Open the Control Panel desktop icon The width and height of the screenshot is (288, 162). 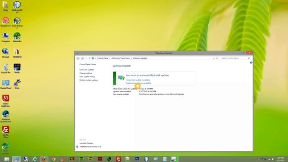[x=6, y=84]
